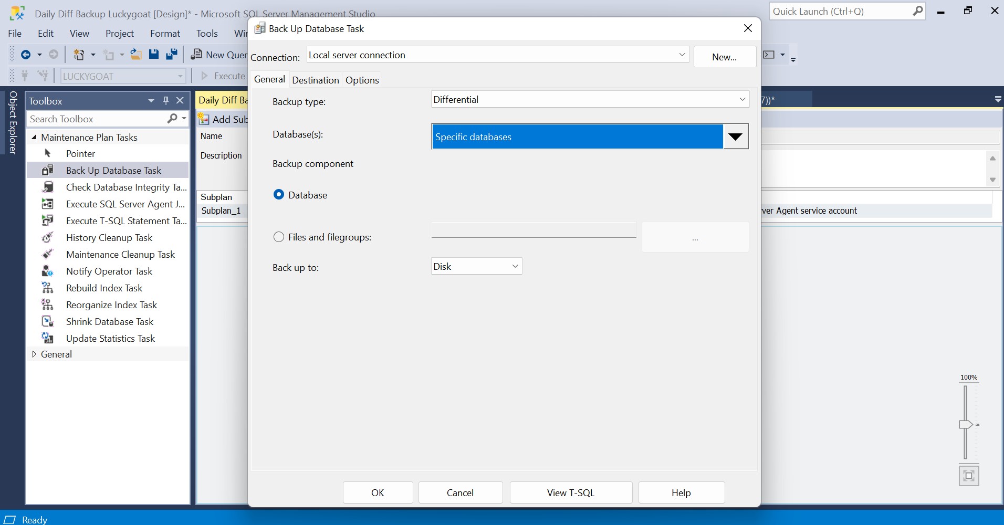
Task: Click the OK button
Action: [x=378, y=493]
